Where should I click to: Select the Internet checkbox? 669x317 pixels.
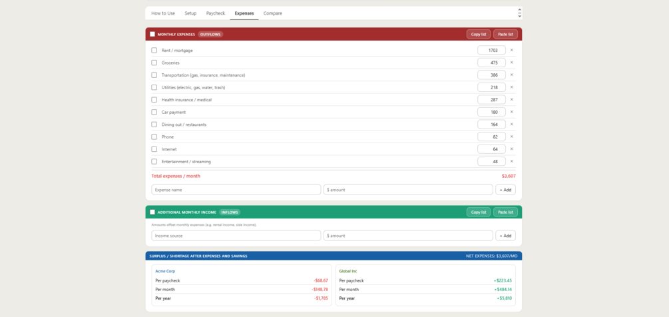coord(154,149)
